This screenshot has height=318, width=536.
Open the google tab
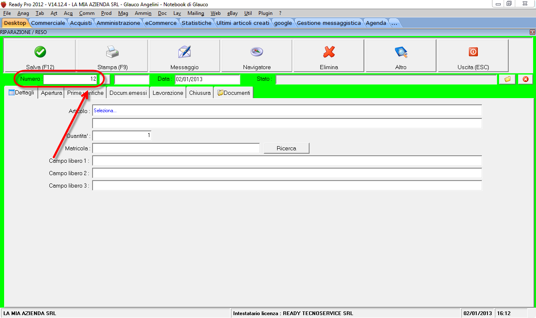tap(283, 23)
